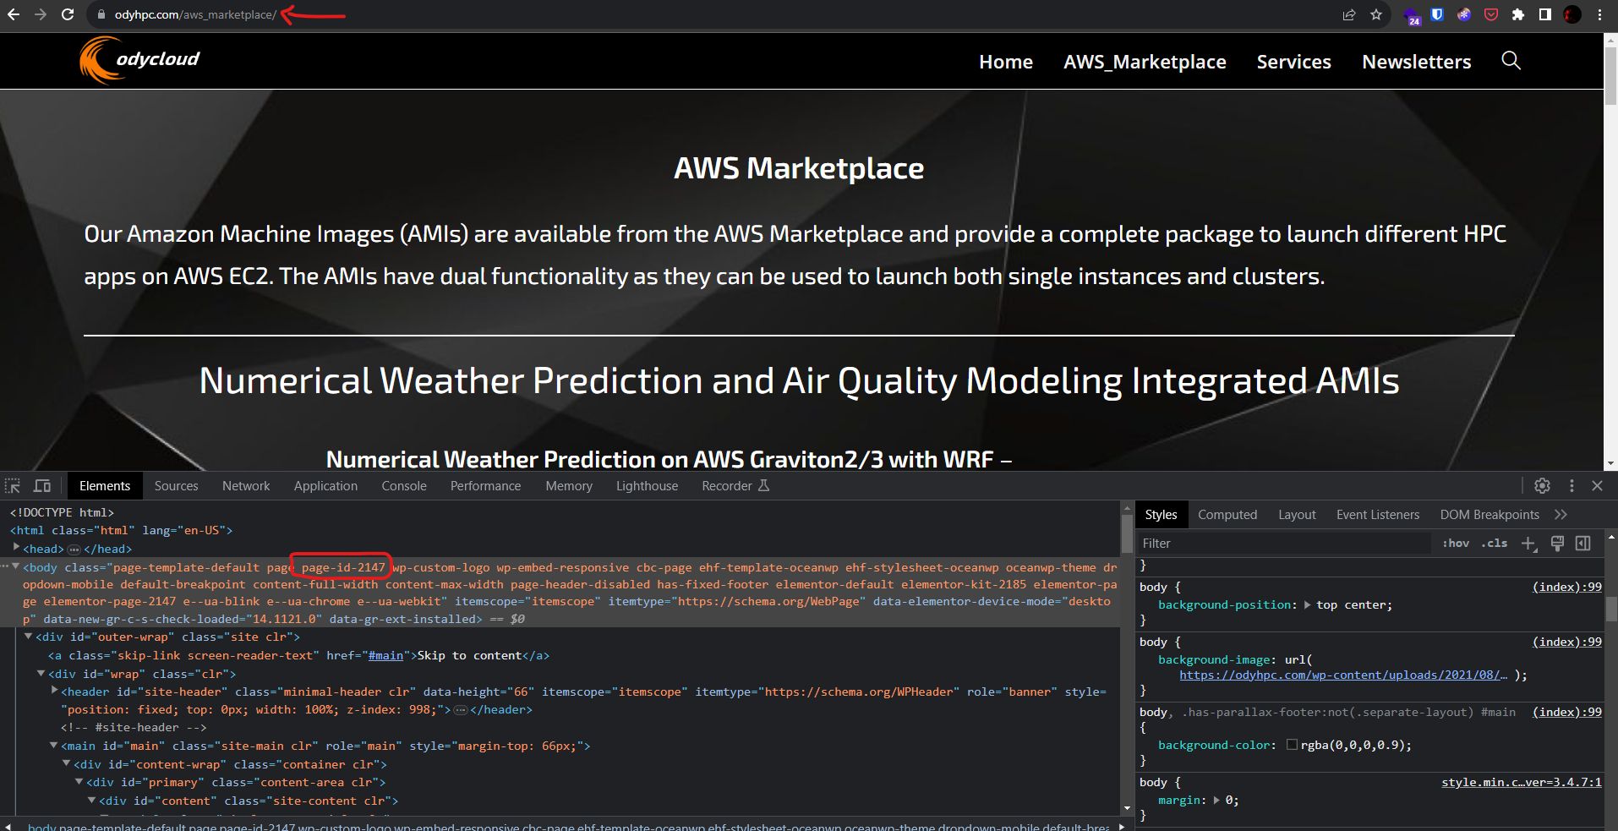Open the Lighthouse panel tab

point(647,486)
